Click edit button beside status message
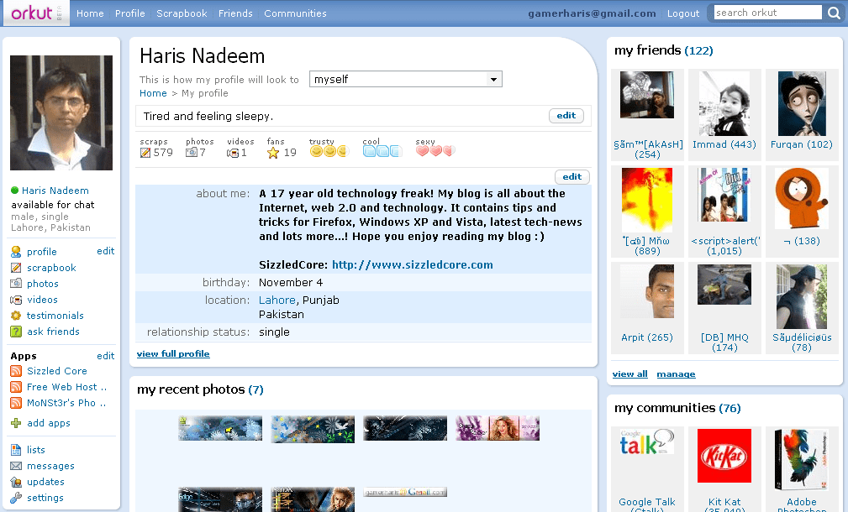848x512 pixels. (566, 116)
